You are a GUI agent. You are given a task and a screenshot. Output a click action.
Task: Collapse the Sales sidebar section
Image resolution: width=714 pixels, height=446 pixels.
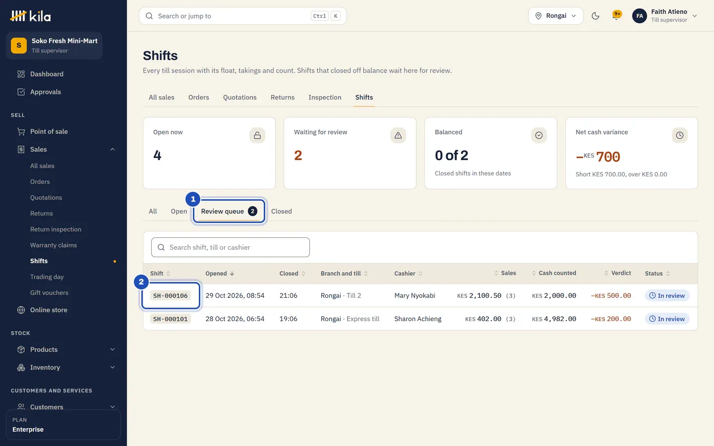point(113,149)
